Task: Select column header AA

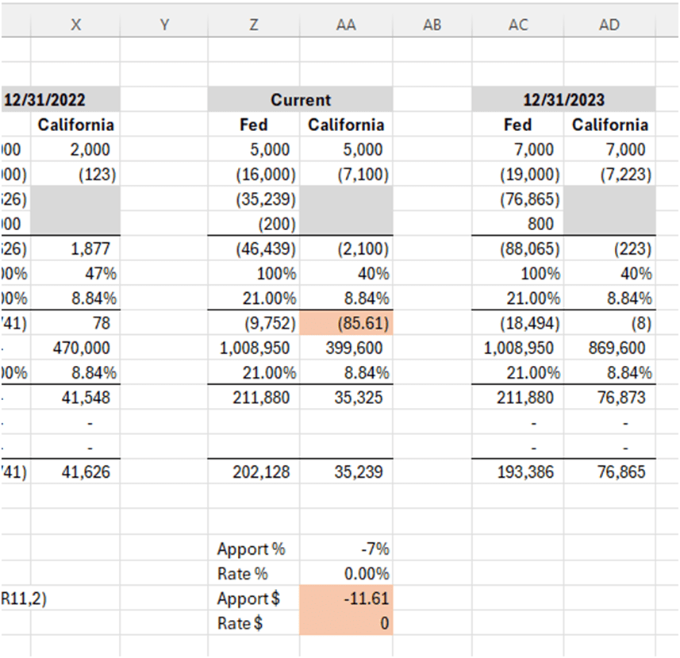Action: [x=346, y=25]
